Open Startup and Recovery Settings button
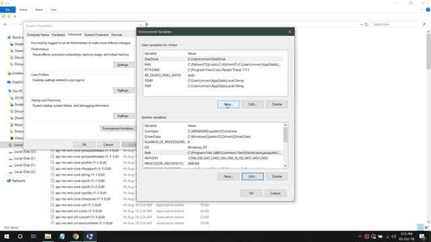This screenshot has height=242, width=431. tap(124, 116)
